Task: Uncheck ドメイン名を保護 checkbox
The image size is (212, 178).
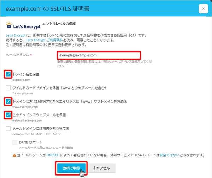Action: pyautogui.click(x=8, y=74)
